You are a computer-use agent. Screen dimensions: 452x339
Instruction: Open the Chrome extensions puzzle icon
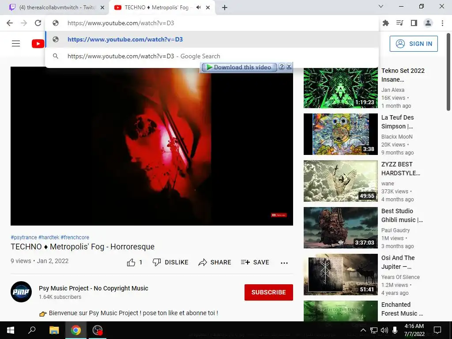pos(386,23)
